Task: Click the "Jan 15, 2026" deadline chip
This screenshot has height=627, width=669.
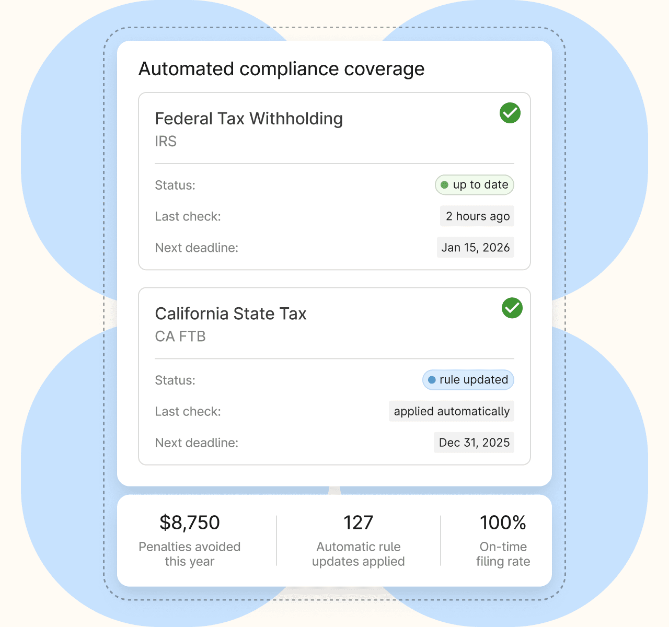Action: 475,248
